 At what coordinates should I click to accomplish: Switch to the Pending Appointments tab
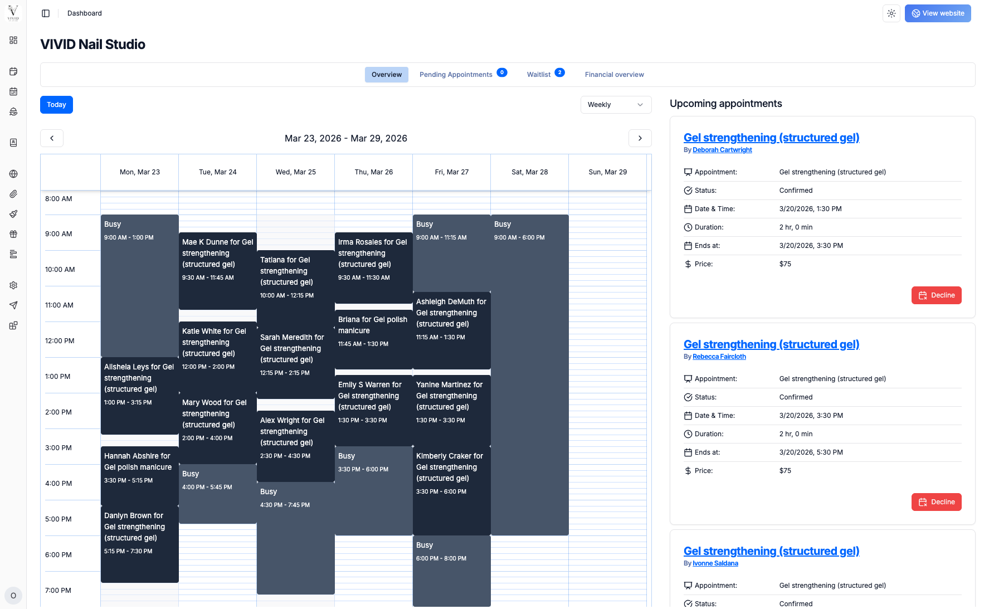(x=463, y=75)
